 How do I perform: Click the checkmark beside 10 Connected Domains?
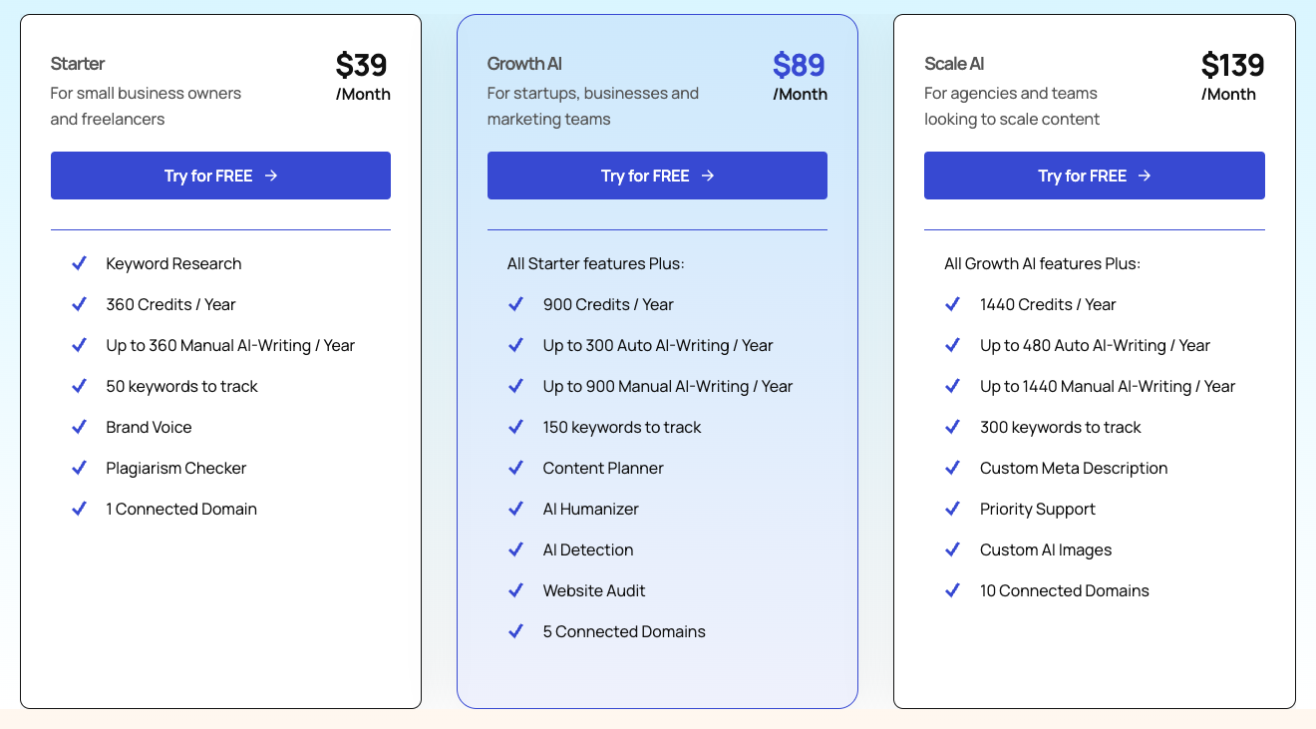(x=952, y=590)
